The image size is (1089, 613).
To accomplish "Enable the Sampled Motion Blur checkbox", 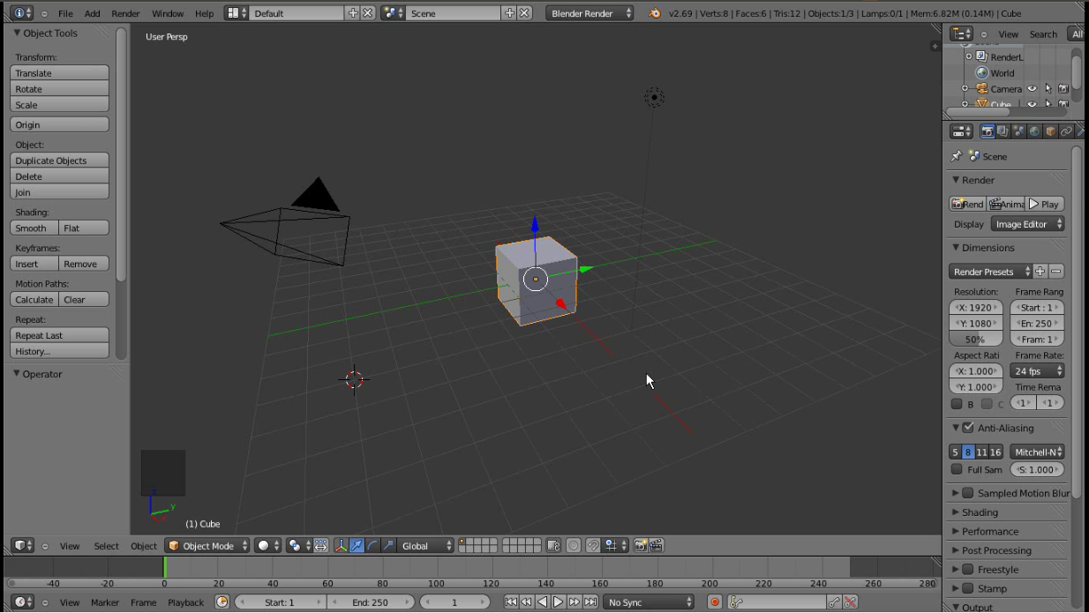I will point(968,493).
